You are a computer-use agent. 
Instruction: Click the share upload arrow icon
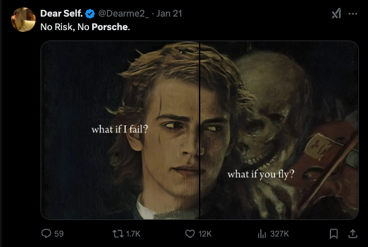click(x=353, y=234)
